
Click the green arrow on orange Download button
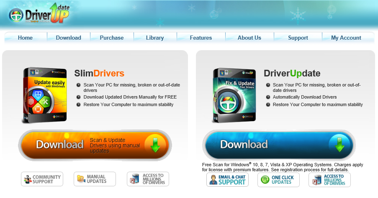(x=155, y=144)
